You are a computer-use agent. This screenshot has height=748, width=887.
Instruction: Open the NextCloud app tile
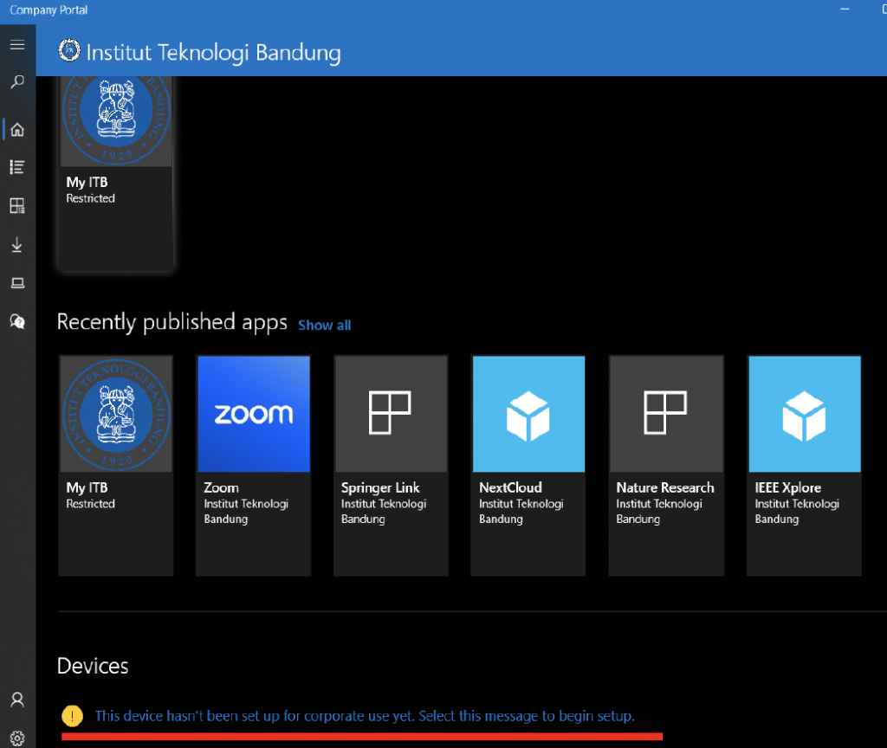(x=528, y=465)
